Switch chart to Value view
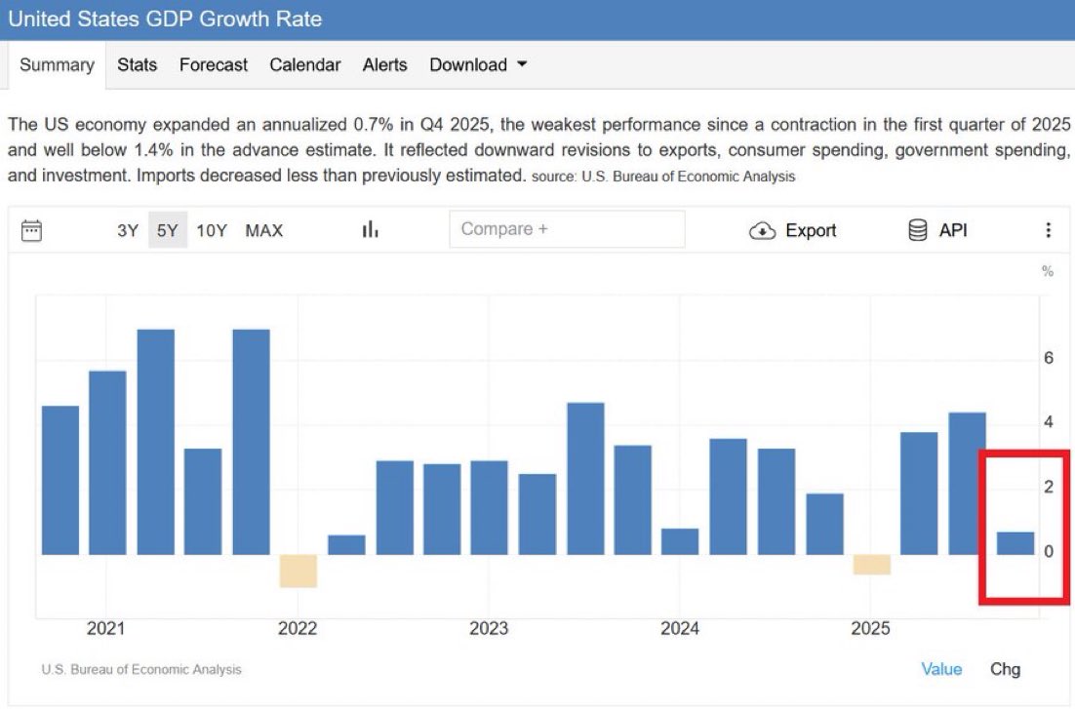 pos(941,669)
